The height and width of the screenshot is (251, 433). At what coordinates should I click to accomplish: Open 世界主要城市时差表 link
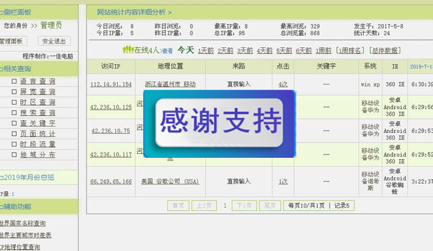25,235
